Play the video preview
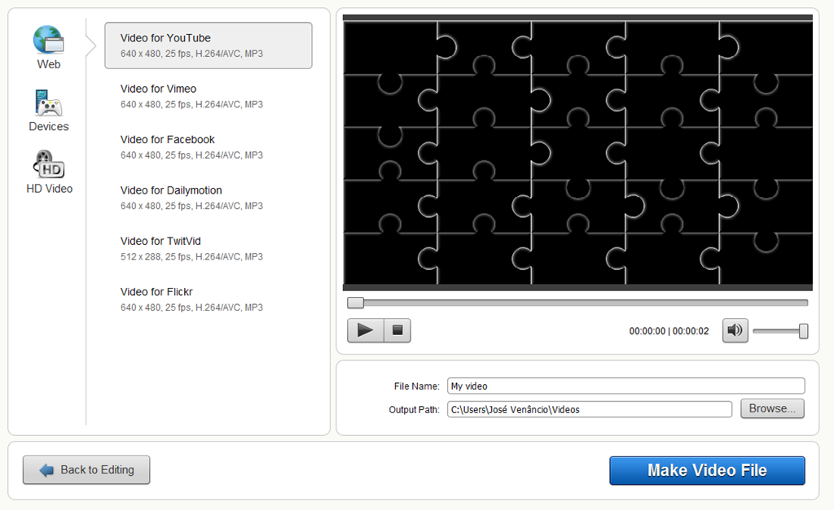Screen dimensions: 834x510 point(365,330)
